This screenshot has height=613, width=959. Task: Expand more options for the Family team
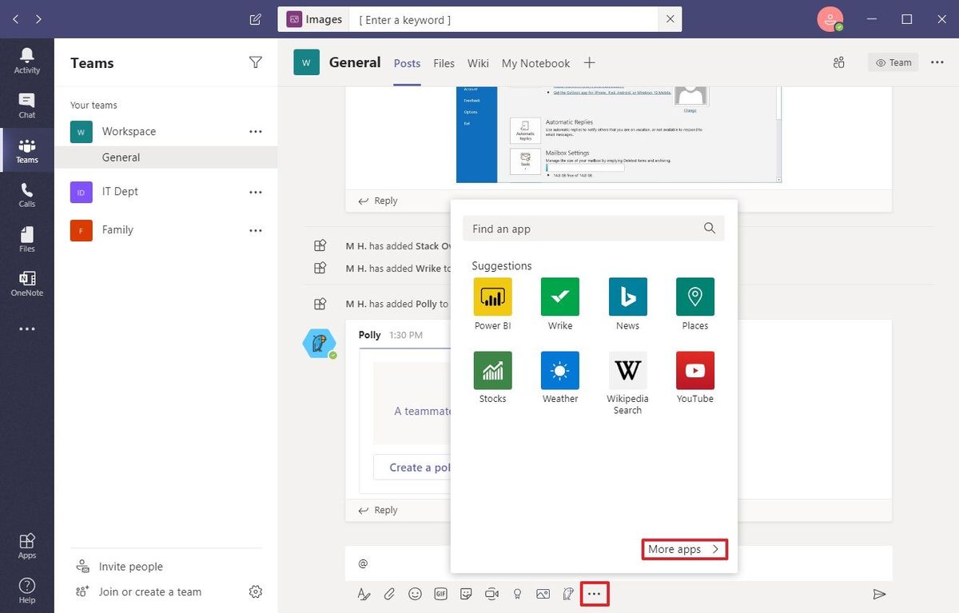point(255,230)
